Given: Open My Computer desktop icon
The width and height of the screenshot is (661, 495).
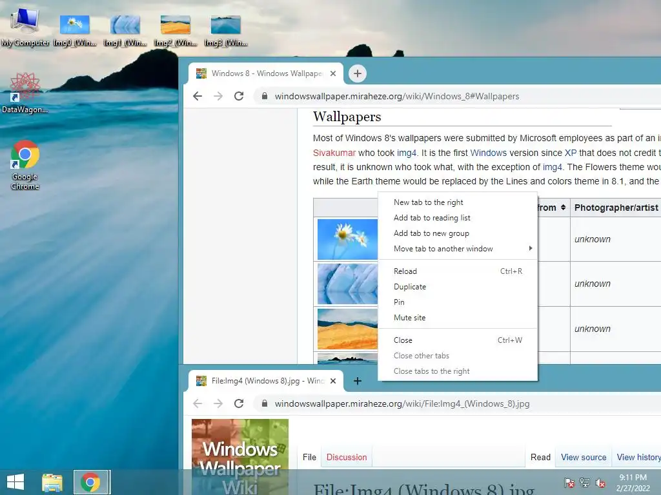Looking at the screenshot, I should (25, 27).
